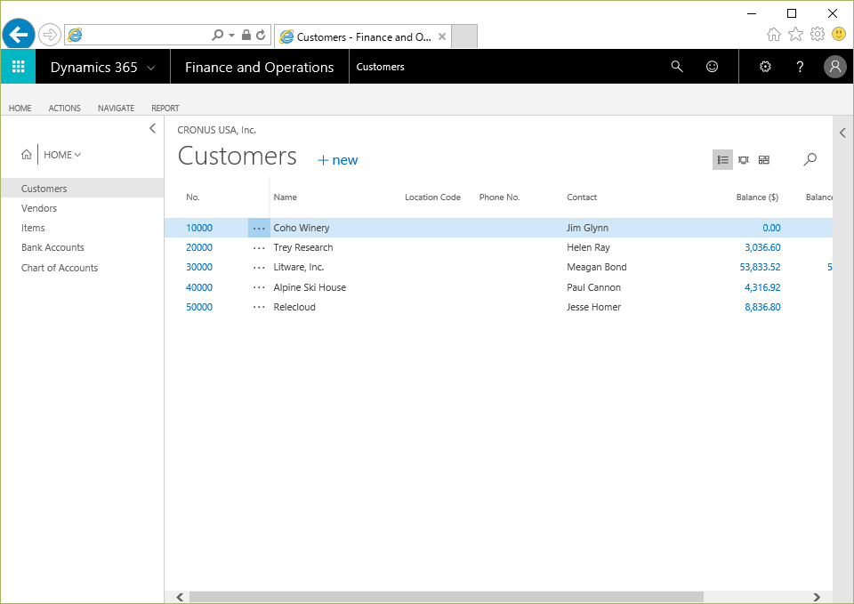Sort by the Balance ($) column header
Viewport: 854px width, 604px height.
(757, 197)
